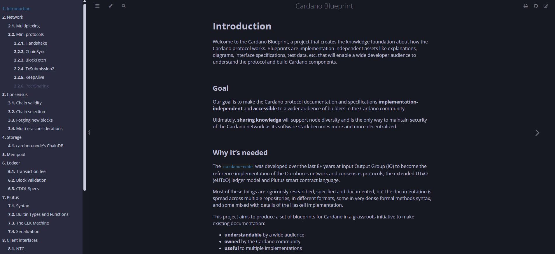Image resolution: width=555 pixels, height=254 pixels.
Task: Go to next chapter arrow
Action: (537, 133)
